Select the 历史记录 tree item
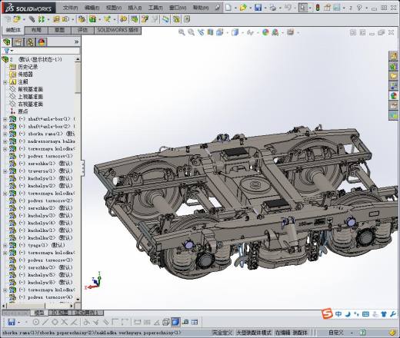Viewport: 400px width, 338px height. click(x=28, y=67)
